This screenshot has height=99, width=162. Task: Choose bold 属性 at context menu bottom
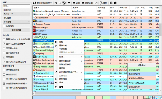[69, 87]
